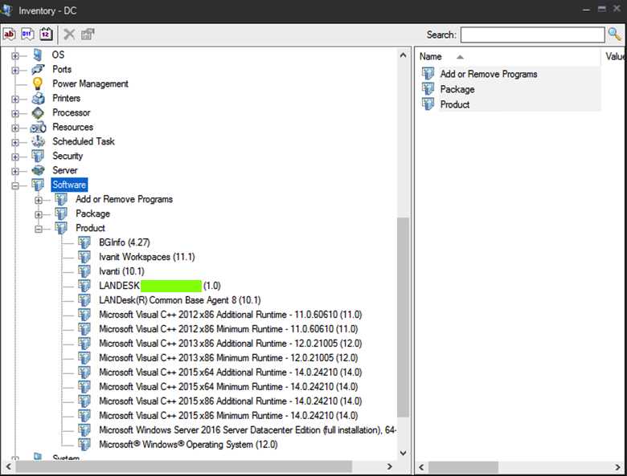Click the Printers node icon

pyautogui.click(x=39, y=98)
